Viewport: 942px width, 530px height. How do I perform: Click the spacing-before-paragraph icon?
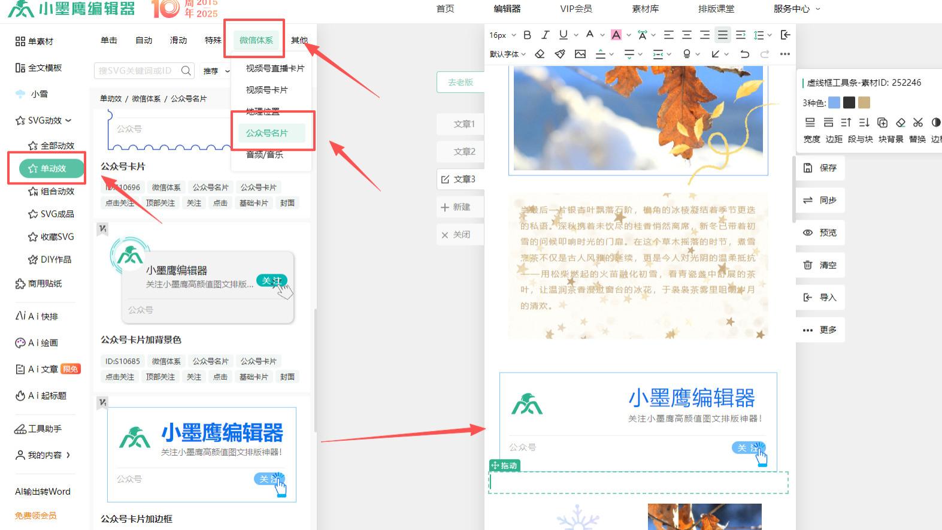coord(601,54)
